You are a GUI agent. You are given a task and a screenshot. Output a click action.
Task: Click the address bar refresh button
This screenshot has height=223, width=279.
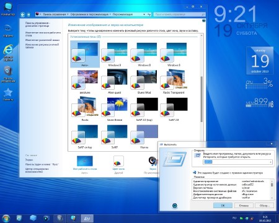click(149, 14)
